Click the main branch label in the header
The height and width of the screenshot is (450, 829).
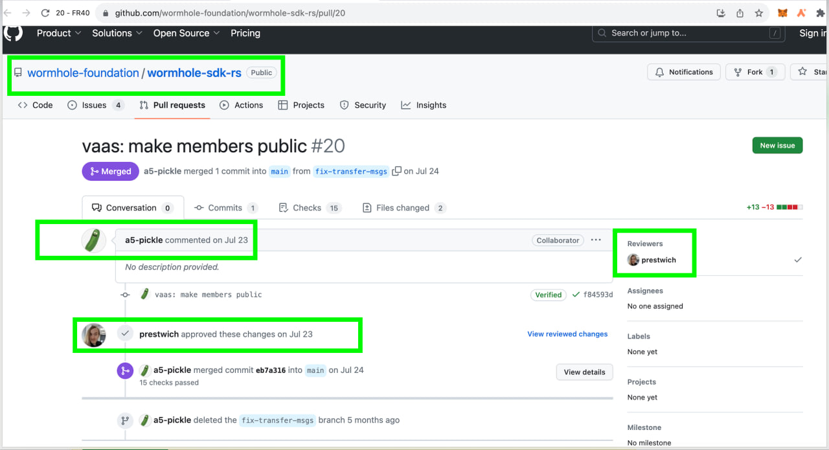tap(280, 172)
